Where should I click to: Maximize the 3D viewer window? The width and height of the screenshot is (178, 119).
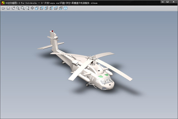(x=167, y=2)
